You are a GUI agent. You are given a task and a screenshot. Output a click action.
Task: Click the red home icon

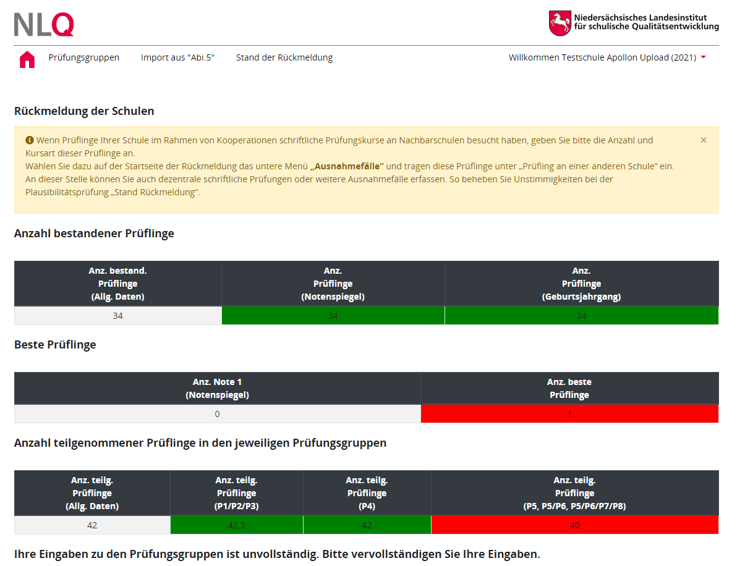pos(27,59)
